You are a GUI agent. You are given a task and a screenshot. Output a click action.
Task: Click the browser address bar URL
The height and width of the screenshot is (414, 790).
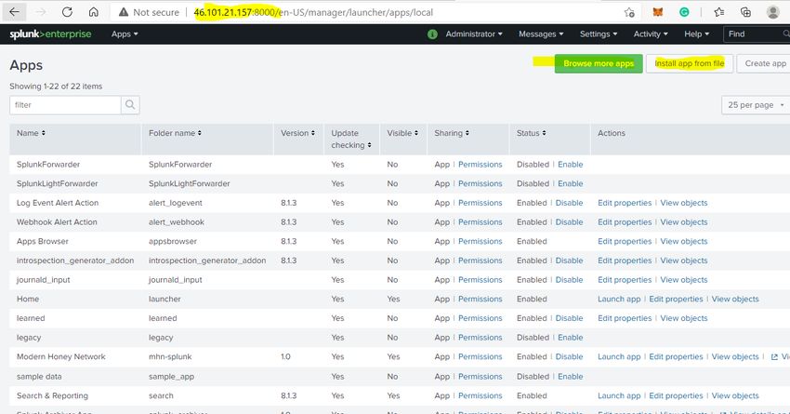[x=313, y=12]
